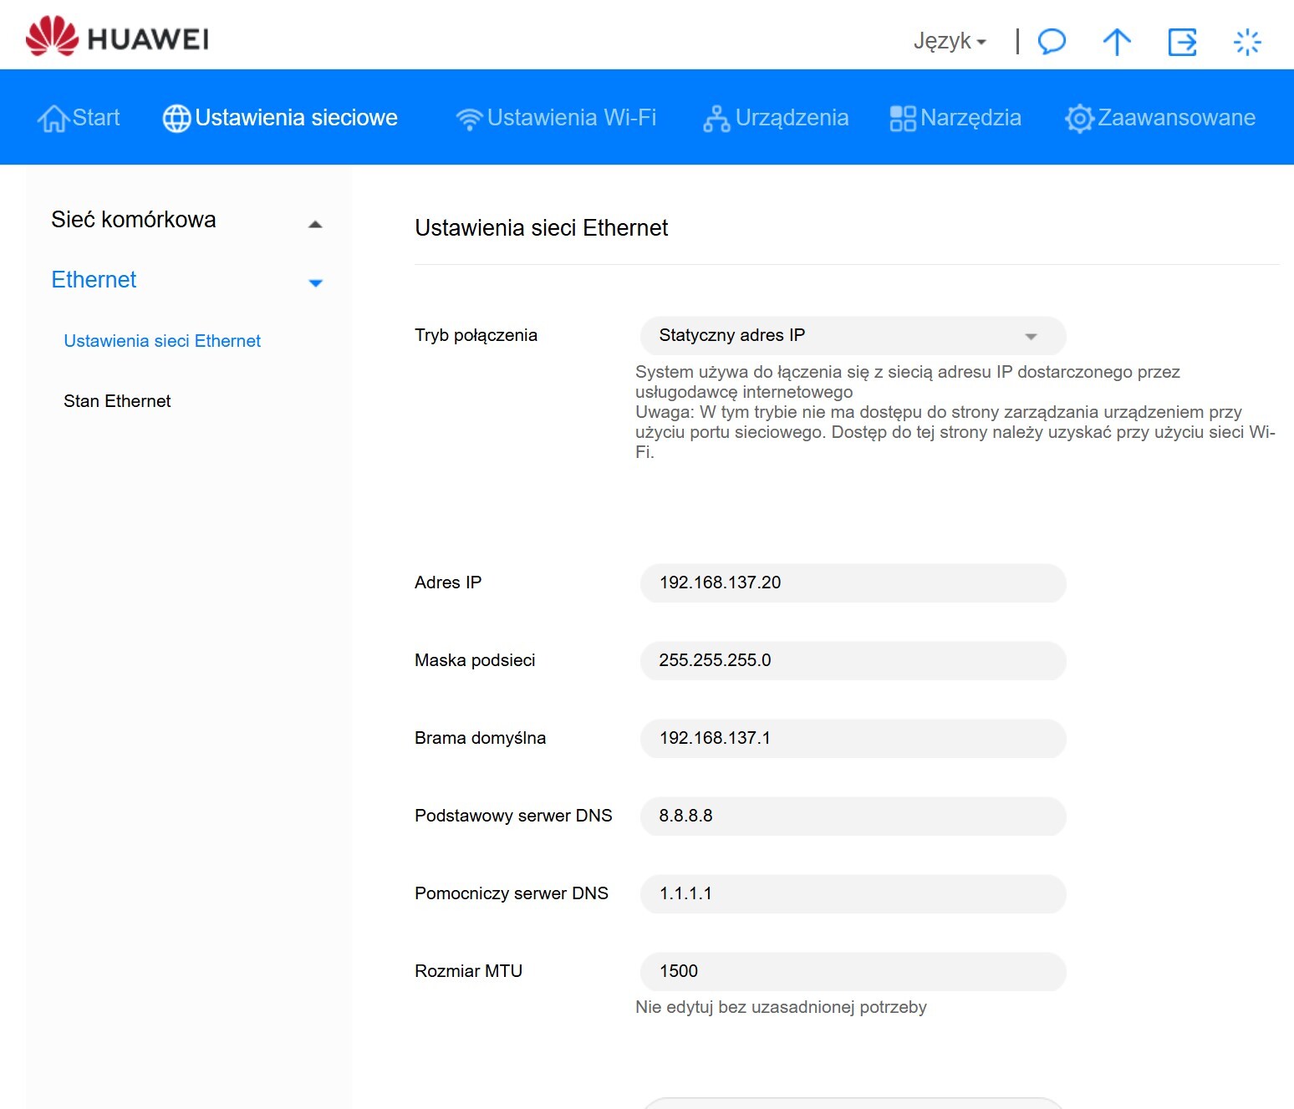Open Stan Ethernet page
Image resolution: width=1294 pixels, height=1109 pixels.
pos(117,401)
